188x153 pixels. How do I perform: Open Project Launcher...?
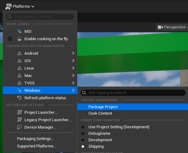pyautogui.click(x=40, y=113)
